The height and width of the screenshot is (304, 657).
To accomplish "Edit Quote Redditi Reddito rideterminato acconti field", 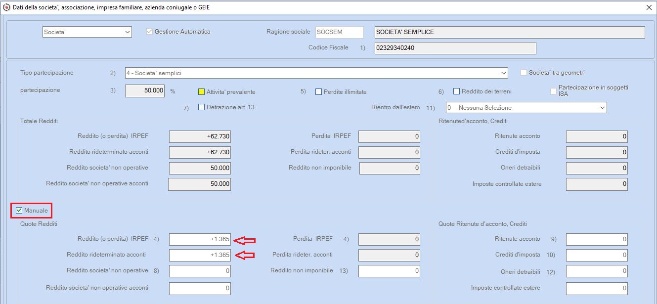I will (x=200, y=255).
